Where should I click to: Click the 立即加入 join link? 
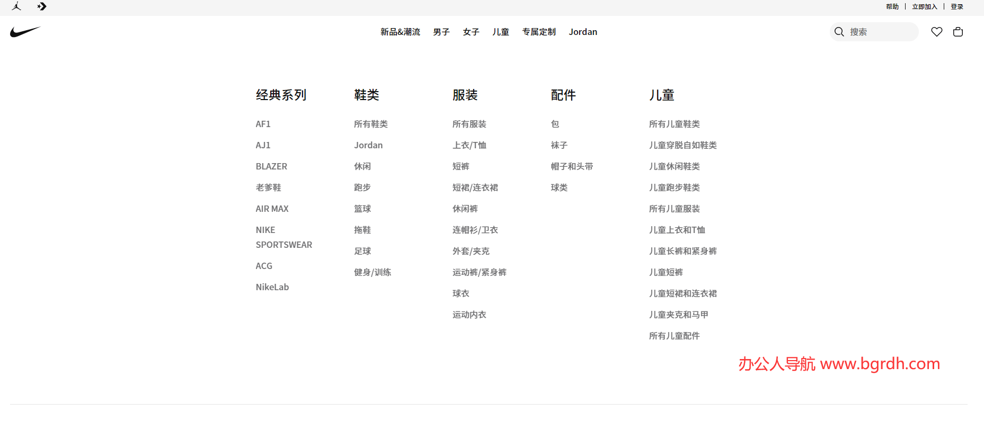[925, 6]
